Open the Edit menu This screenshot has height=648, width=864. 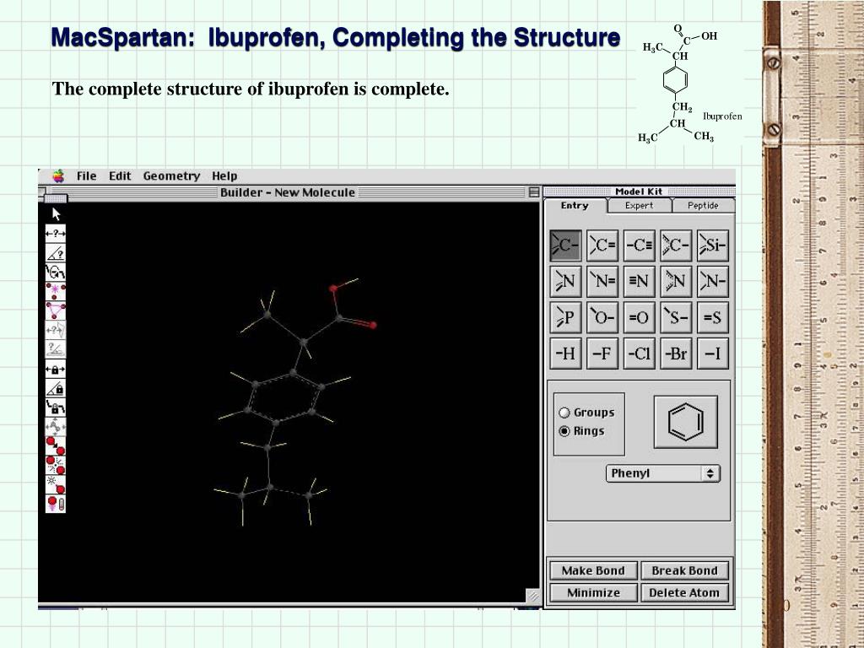(x=120, y=175)
